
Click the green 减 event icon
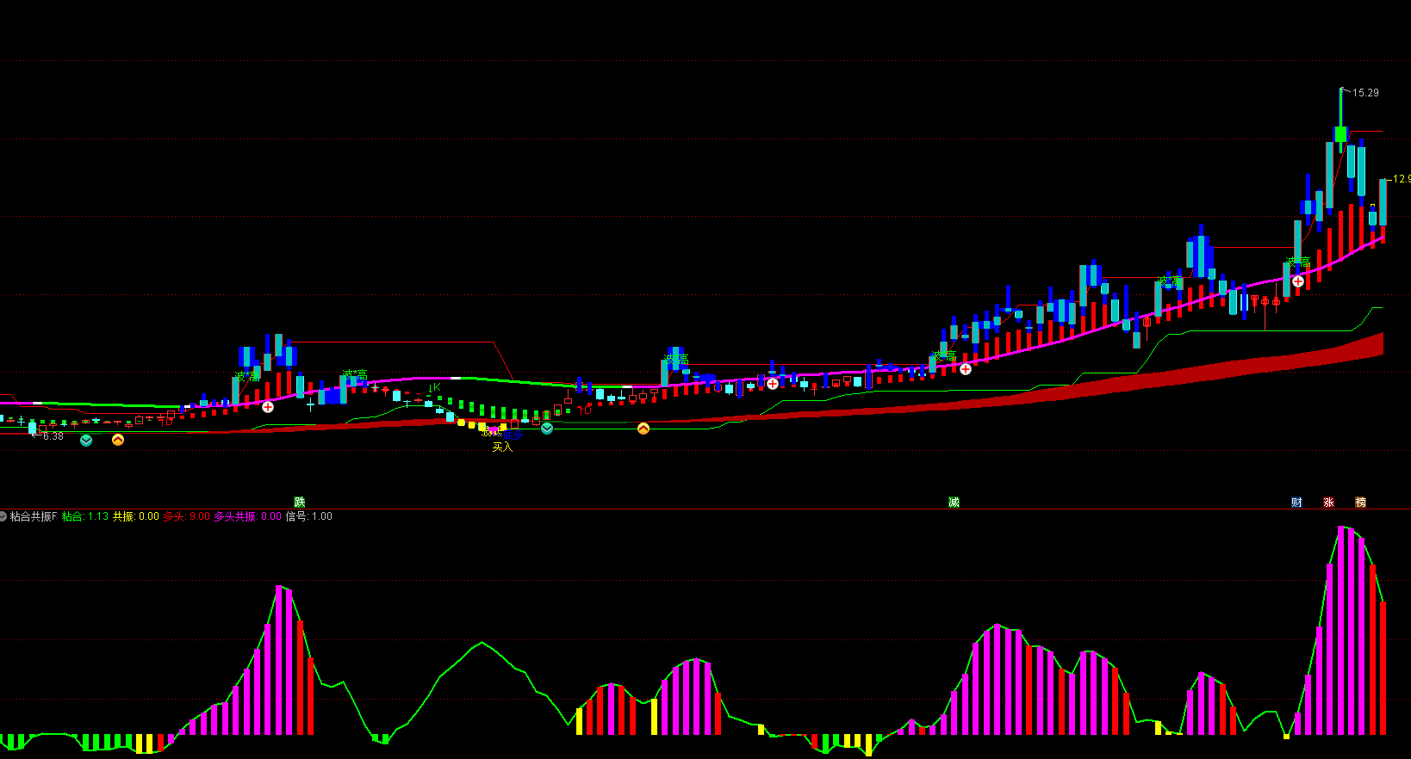pos(954,502)
